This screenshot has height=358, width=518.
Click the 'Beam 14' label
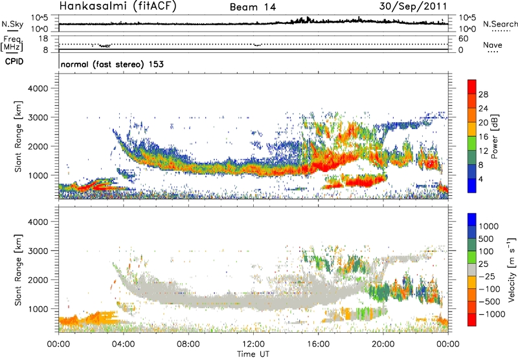pos(253,7)
